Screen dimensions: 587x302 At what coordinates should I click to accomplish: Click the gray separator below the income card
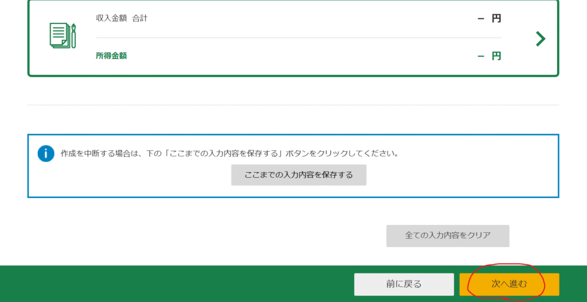pyautogui.click(x=293, y=105)
